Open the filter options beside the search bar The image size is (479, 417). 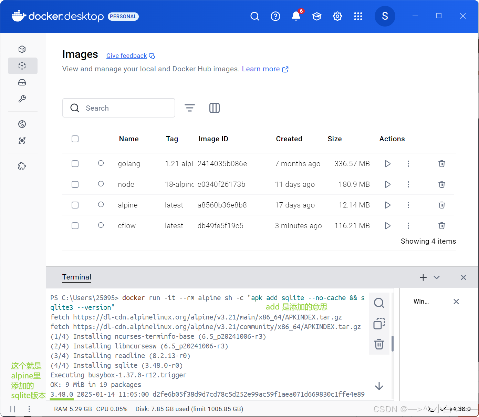(190, 108)
